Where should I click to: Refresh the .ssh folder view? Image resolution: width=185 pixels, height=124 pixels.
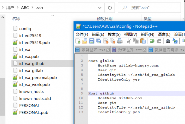109,8
